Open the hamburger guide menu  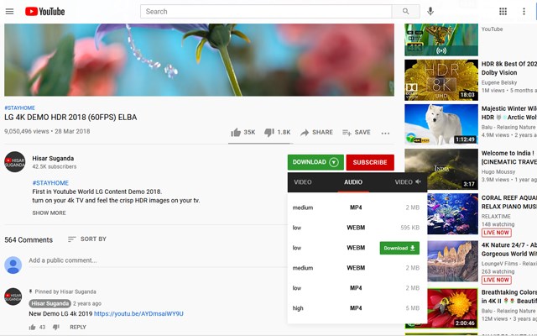(x=9, y=11)
